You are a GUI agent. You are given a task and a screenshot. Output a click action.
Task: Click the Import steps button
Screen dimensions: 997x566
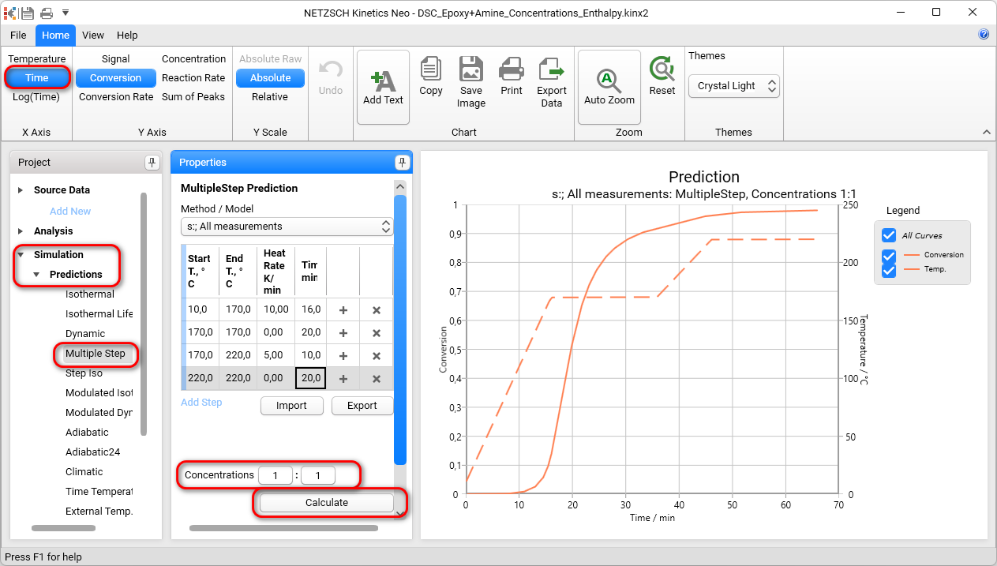click(x=292, y=405)
